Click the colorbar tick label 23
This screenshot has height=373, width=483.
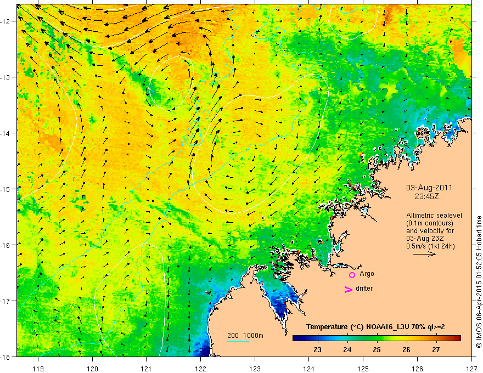(x=318, y=349)
